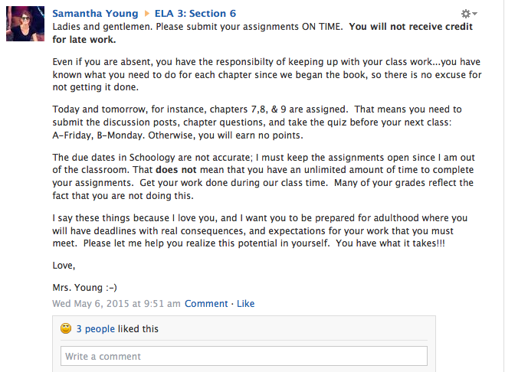Click the 'Love,' closing line

pos(64,266)
